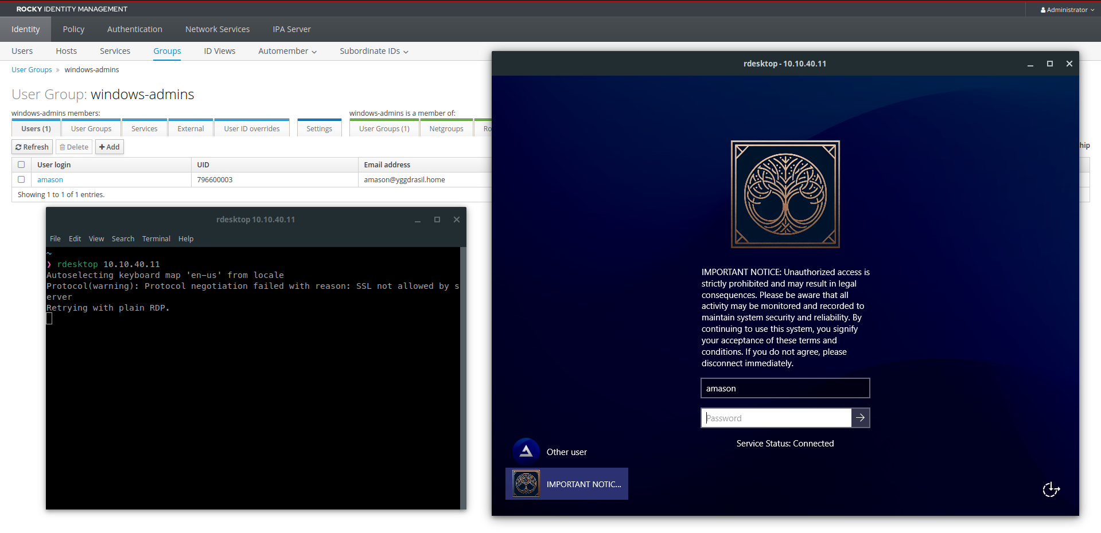Open the Terminal menu
Image resolution: width=1101 pixels, height=533 pixels.
[156, 238]
